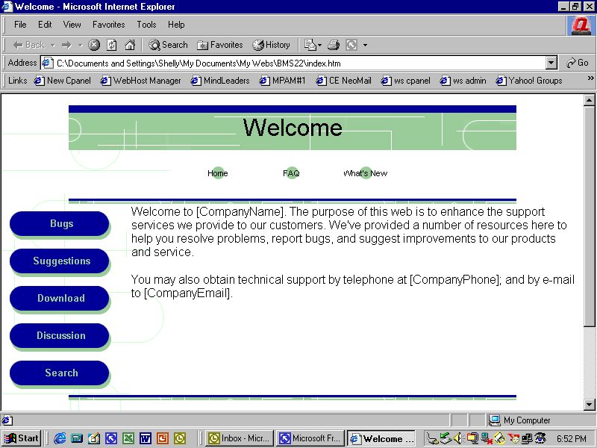597x448 pixels.
Task: Click the Suggestions button
Action: pos(60,261)
